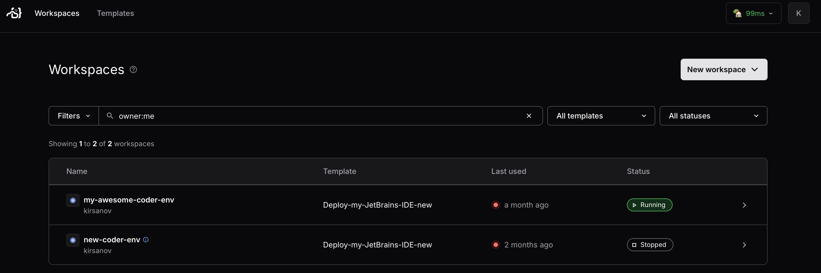Click '2 months ago' last used text

coord(528,245)
